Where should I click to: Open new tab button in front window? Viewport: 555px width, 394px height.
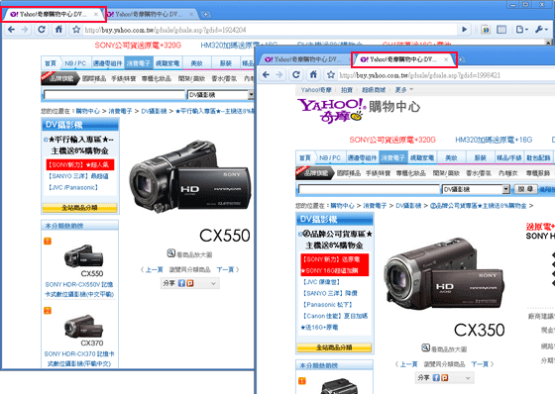[x=461, y=59]
